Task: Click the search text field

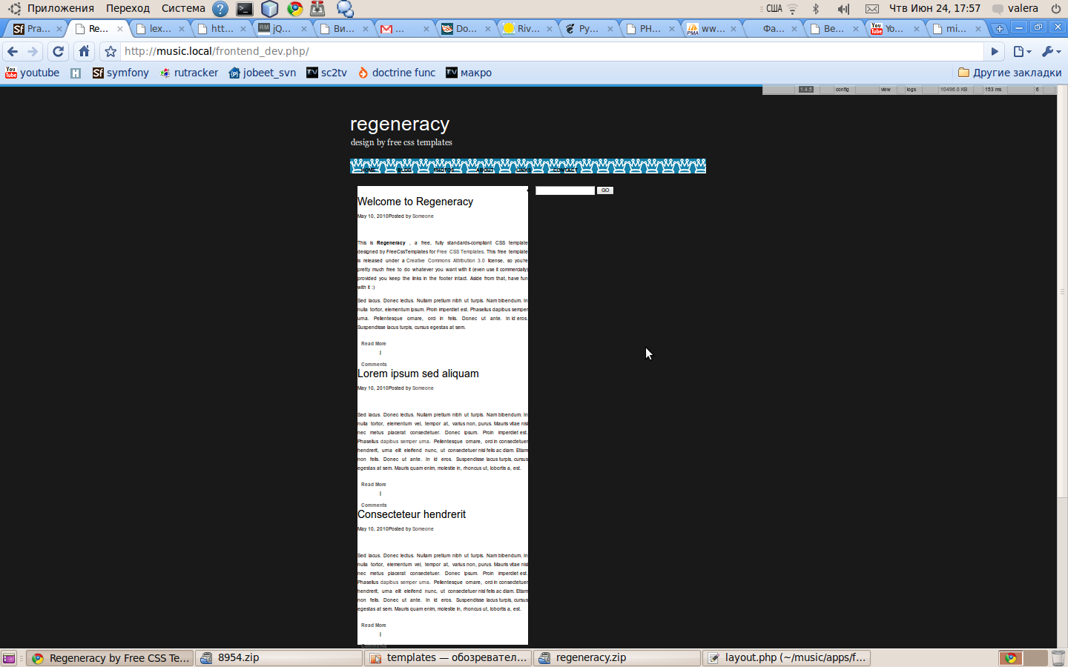Action: 565,190
